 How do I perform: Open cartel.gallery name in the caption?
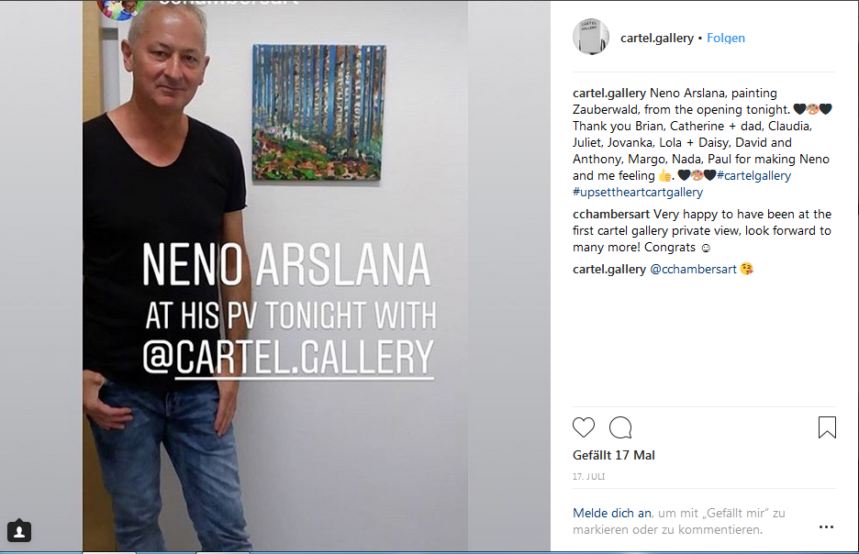[609, 93]
